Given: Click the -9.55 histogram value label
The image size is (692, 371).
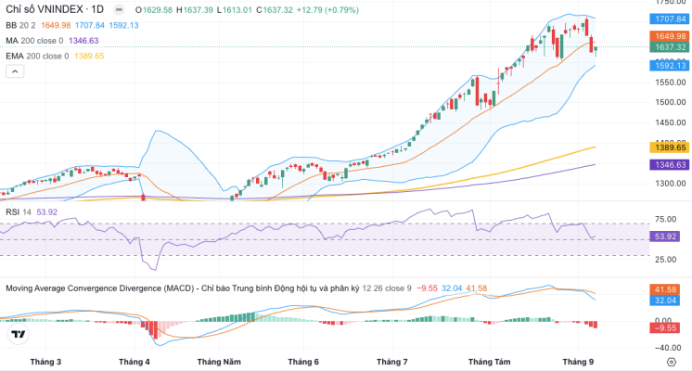Looking at the screenshot, I should [x=665, y=327].
